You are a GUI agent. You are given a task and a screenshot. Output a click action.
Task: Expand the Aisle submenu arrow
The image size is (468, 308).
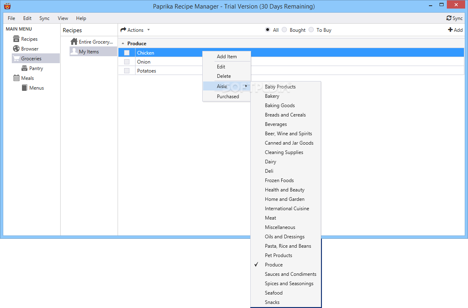pos(246,86)
